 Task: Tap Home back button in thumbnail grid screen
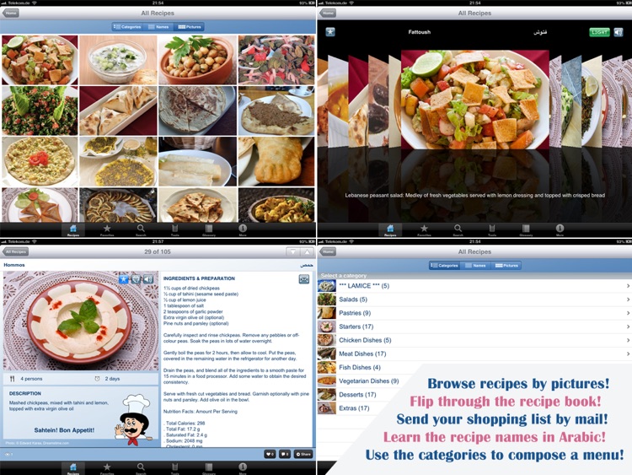click(10, 13)
